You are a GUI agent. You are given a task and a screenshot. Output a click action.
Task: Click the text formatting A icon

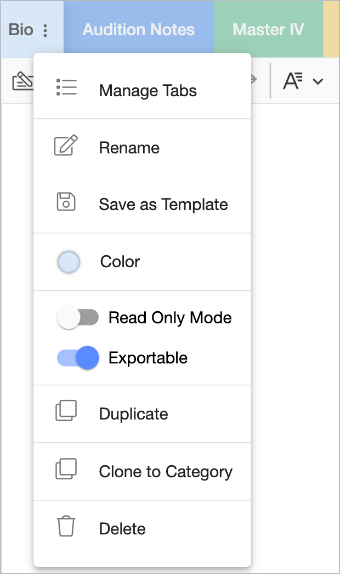[293, 81]
